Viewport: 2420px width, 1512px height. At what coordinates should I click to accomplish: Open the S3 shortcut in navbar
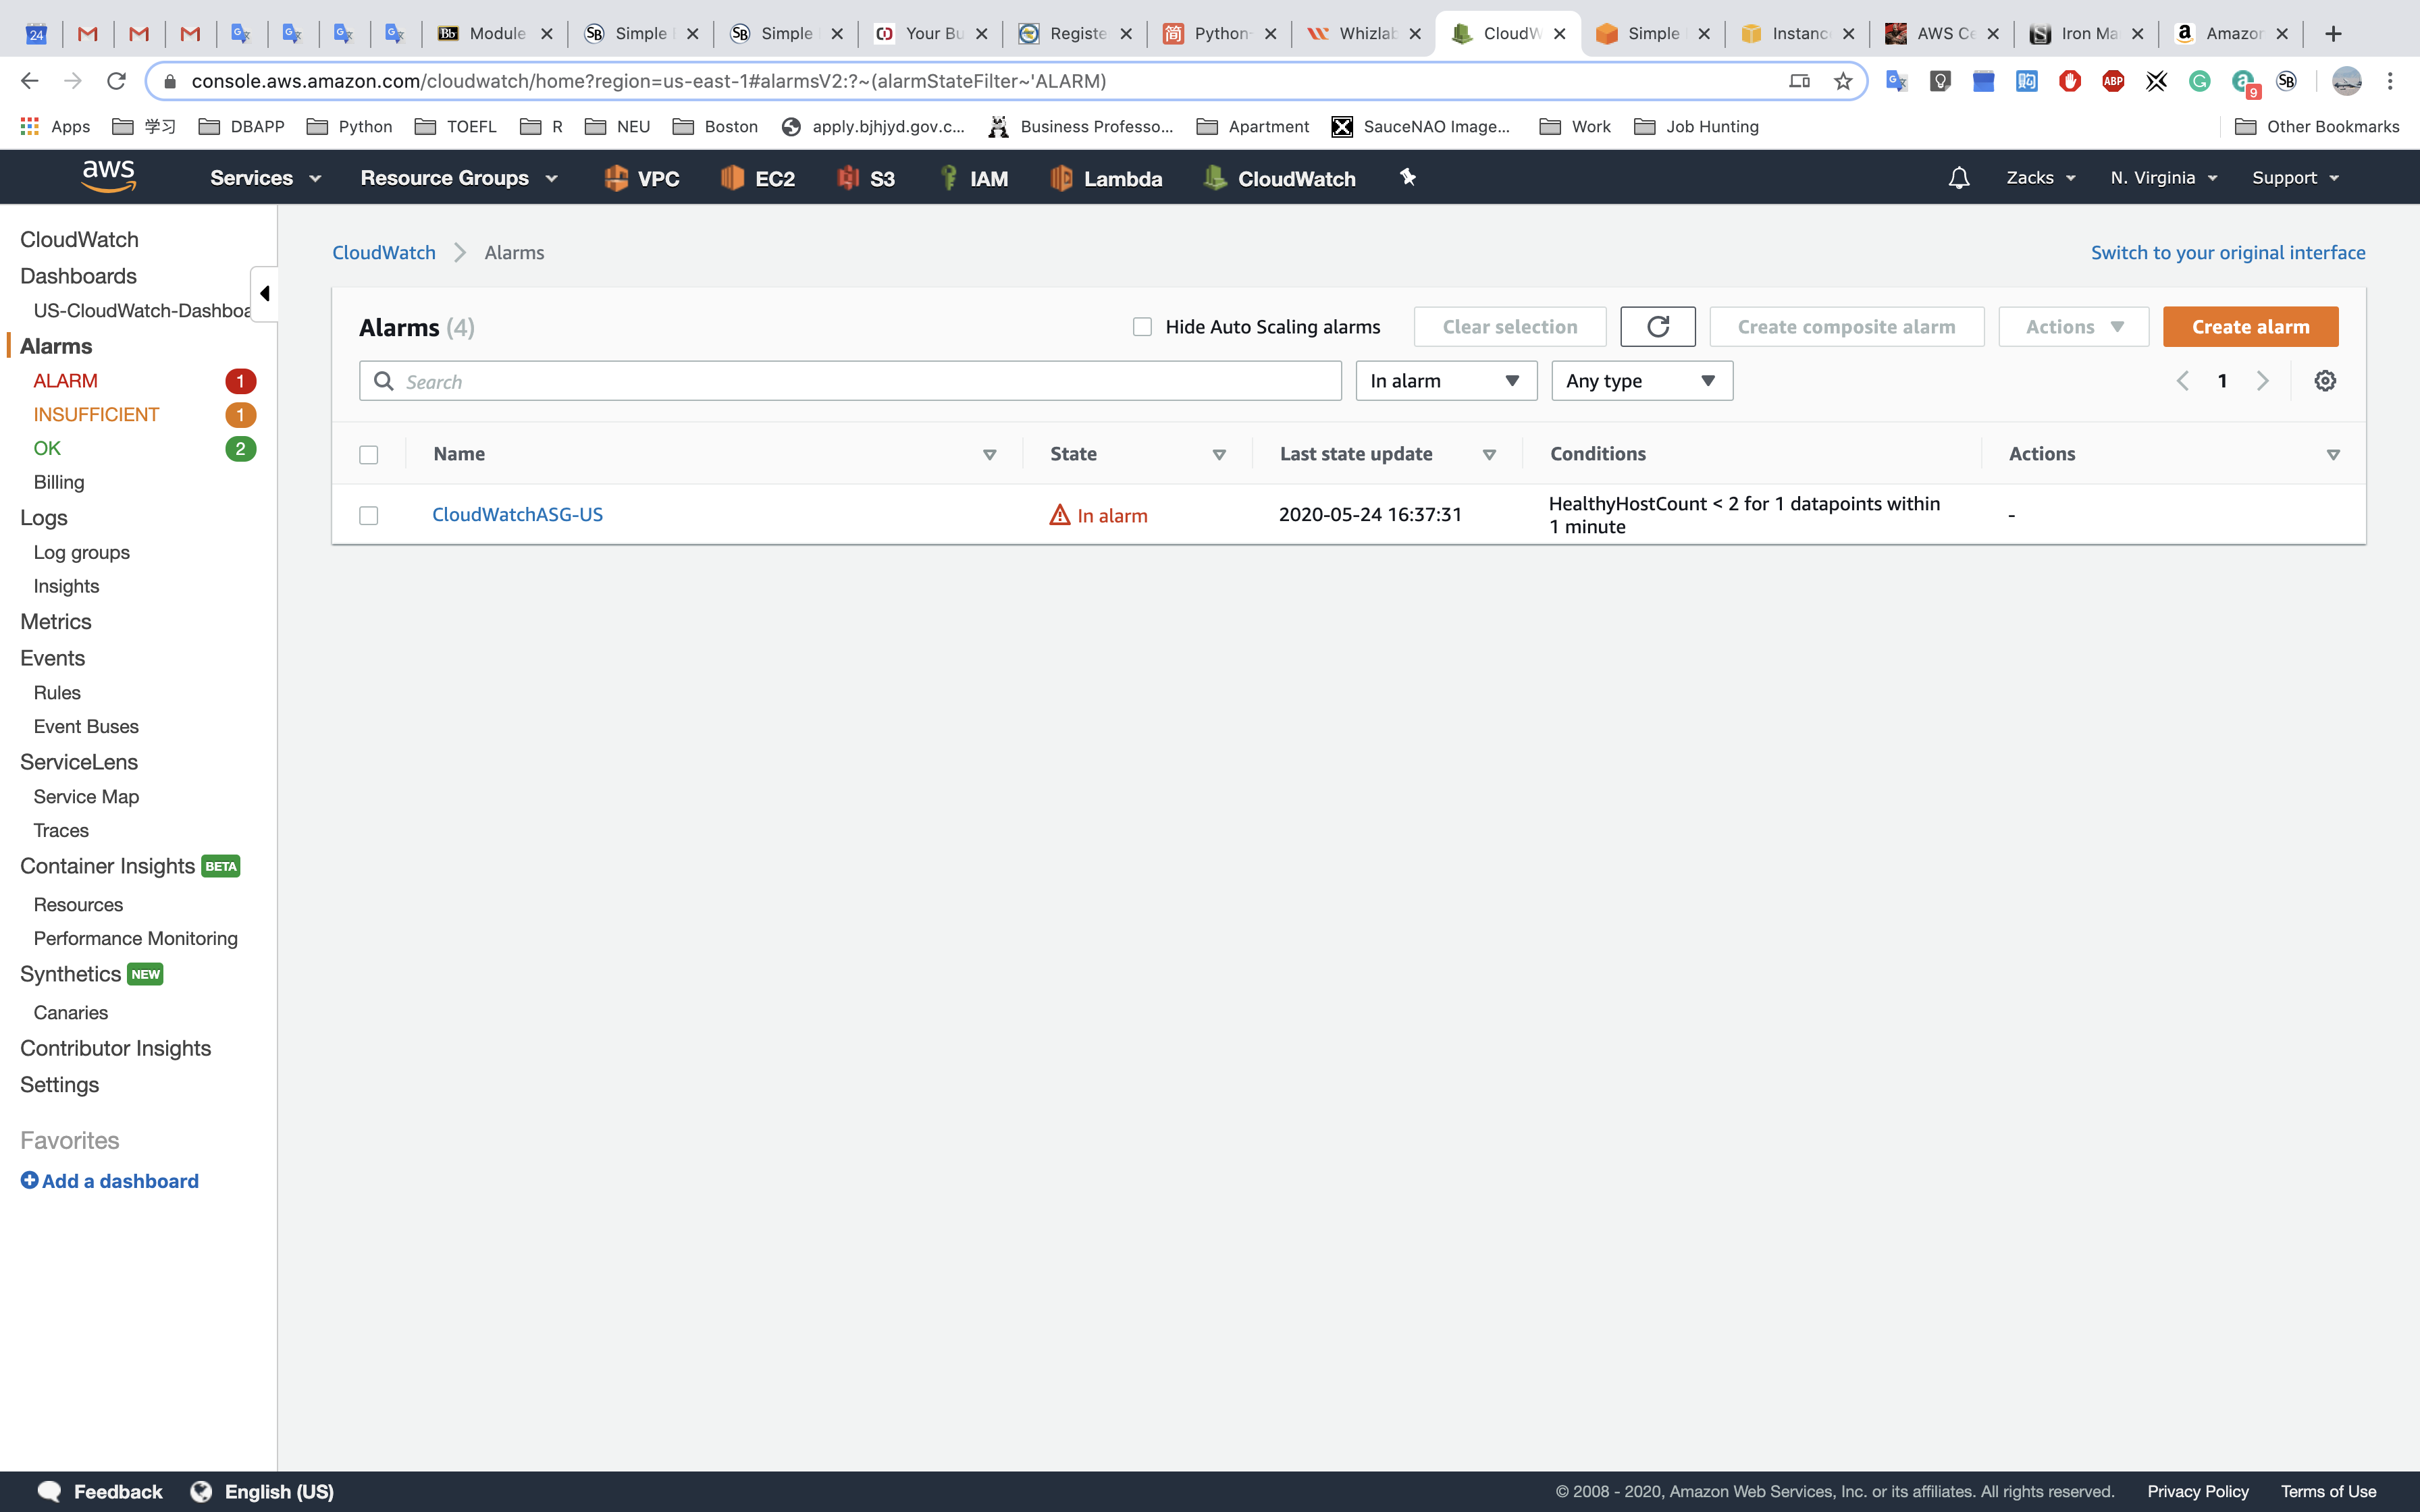click(x=866, y=178)
